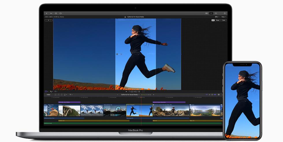
Task: Open the timeline Index tab
Action: coord(49,95)
